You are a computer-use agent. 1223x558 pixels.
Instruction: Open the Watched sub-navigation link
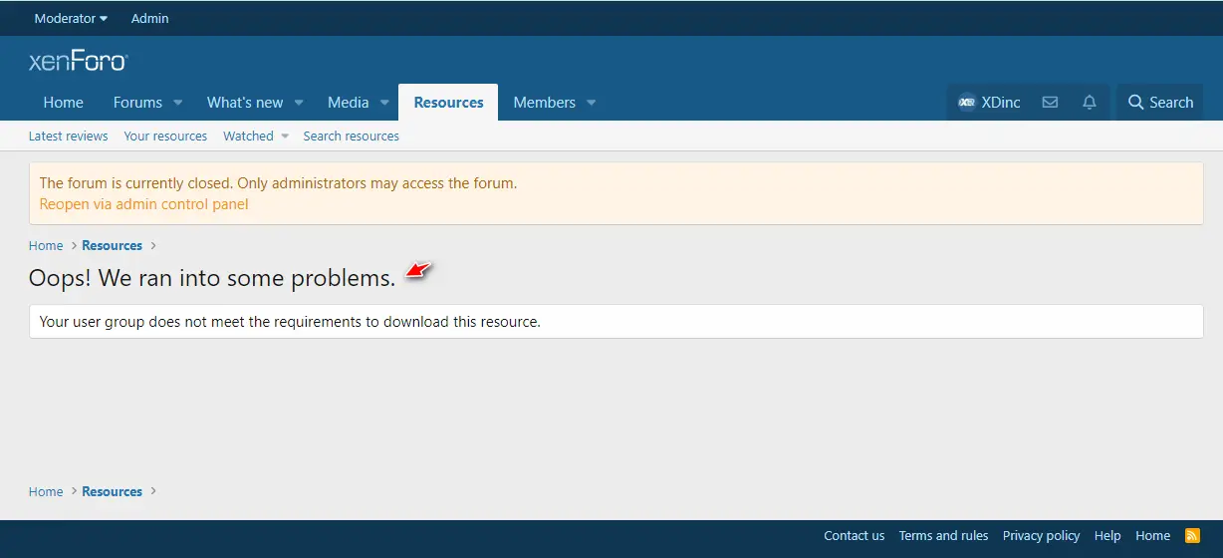[x=248, y=136]
